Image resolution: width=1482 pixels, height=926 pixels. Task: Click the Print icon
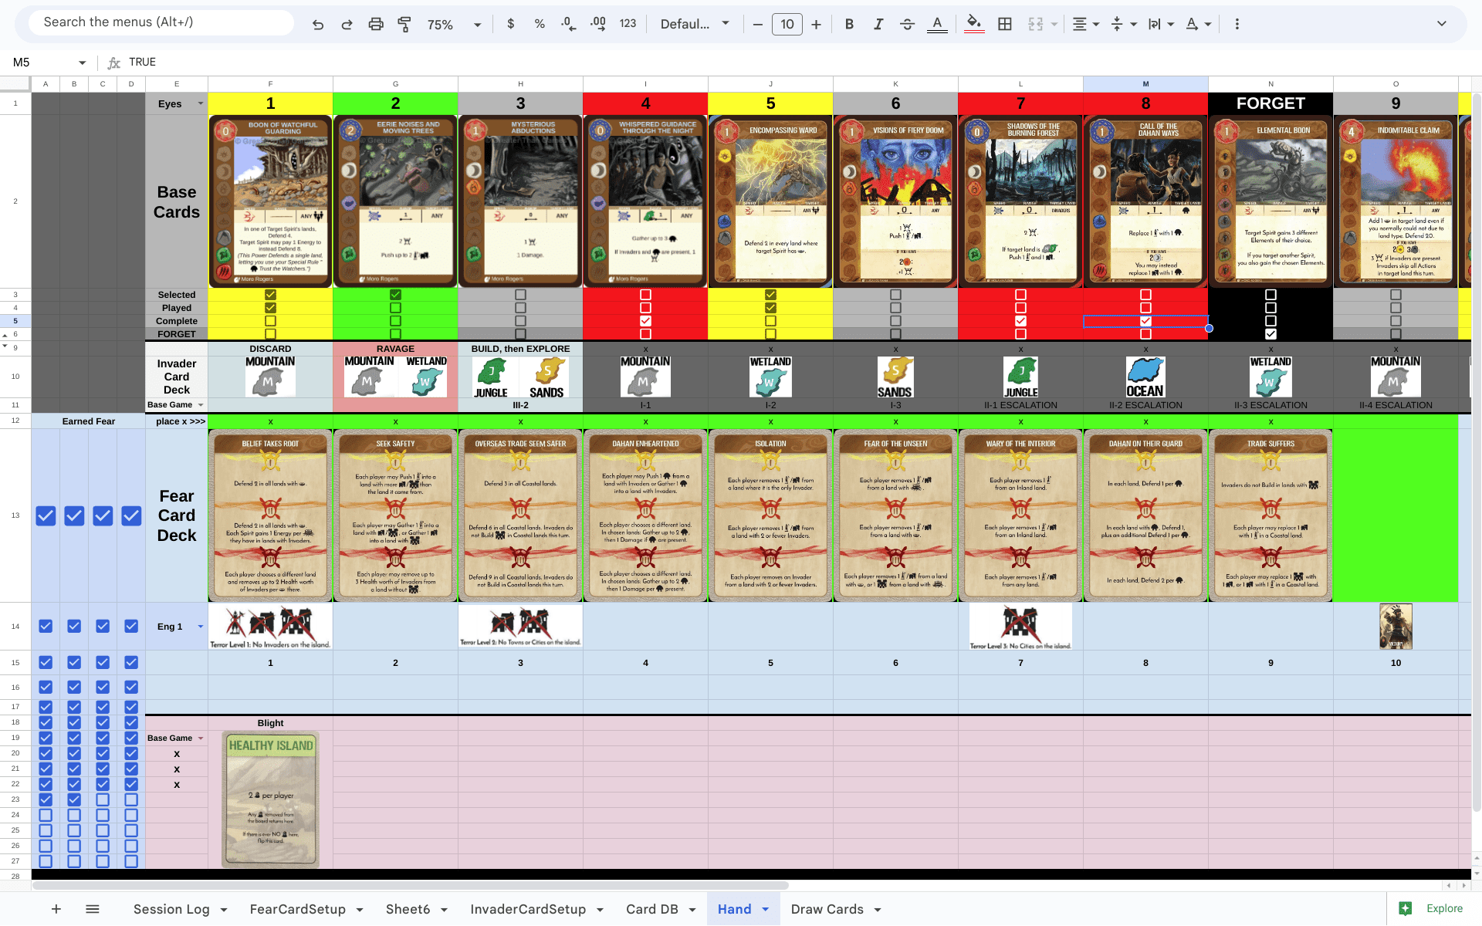(376, 24)
